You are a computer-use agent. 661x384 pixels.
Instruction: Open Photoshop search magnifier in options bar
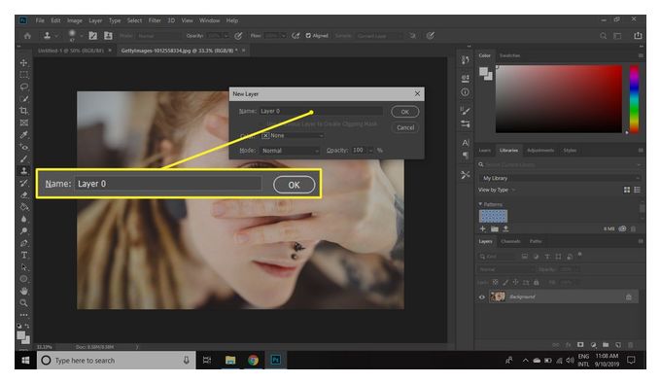[x=604, y=36]
